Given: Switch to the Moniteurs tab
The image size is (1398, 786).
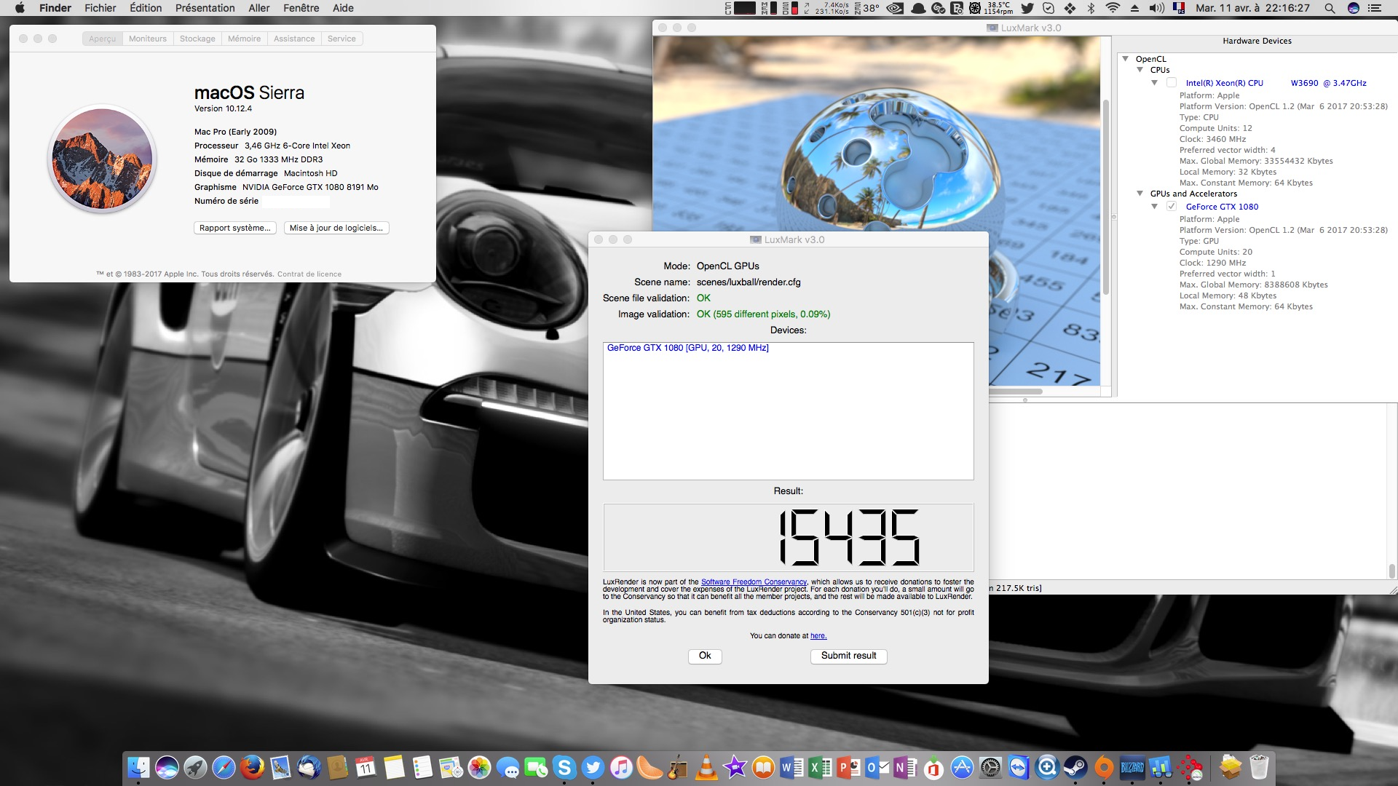Looking at the screenshot, I should click(148, 39).
